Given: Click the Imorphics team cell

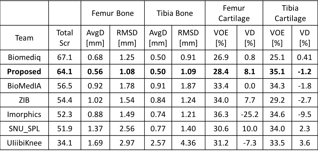Looking at the screenshot, I should click(x=24, y=114).
